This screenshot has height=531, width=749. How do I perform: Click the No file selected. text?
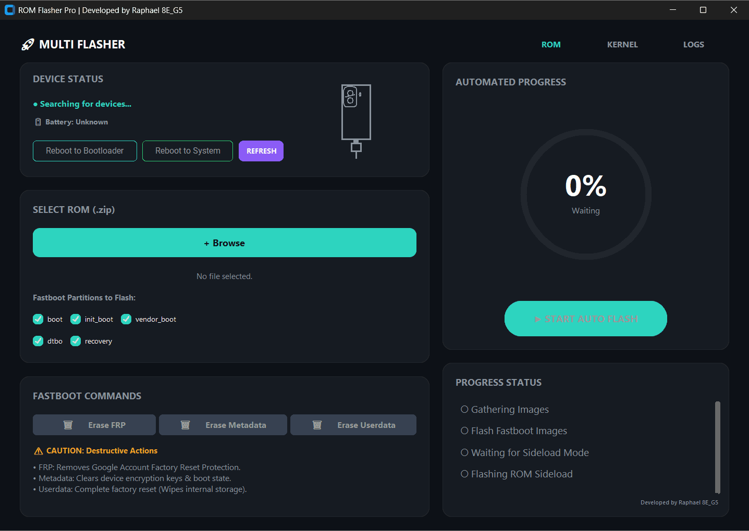225,276
